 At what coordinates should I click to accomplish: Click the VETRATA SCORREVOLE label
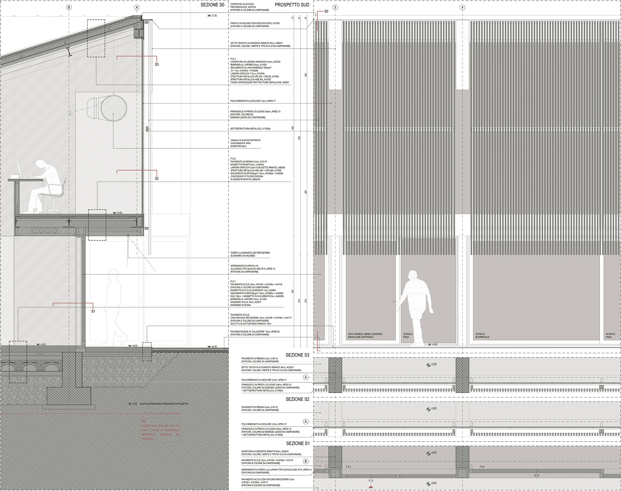482,336
